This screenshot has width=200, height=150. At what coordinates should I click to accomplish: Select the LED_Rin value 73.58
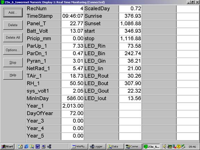pos(130,46)
